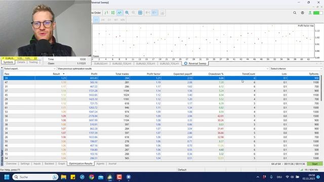Click the New Order button
Image resolution: width=324 pixels, height=182 pixels.
point(96,13)
